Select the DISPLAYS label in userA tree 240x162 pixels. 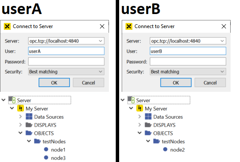(x=45, y=125)
